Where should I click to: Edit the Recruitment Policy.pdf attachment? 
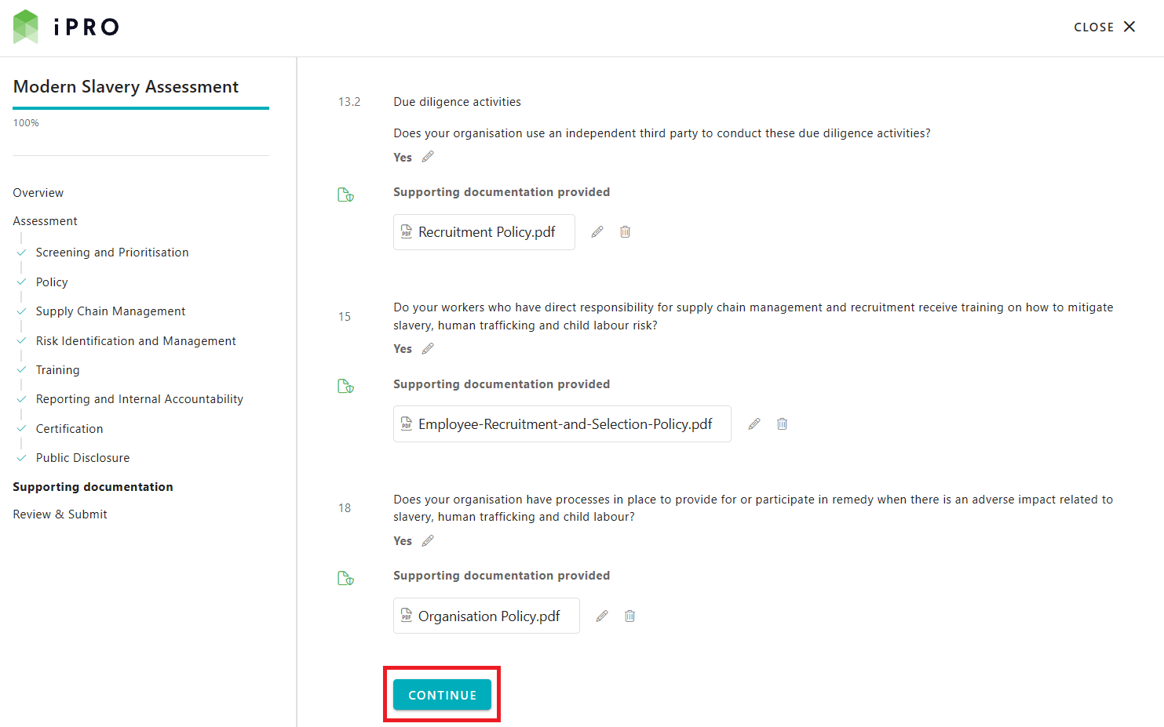click(x=597, y=232)
